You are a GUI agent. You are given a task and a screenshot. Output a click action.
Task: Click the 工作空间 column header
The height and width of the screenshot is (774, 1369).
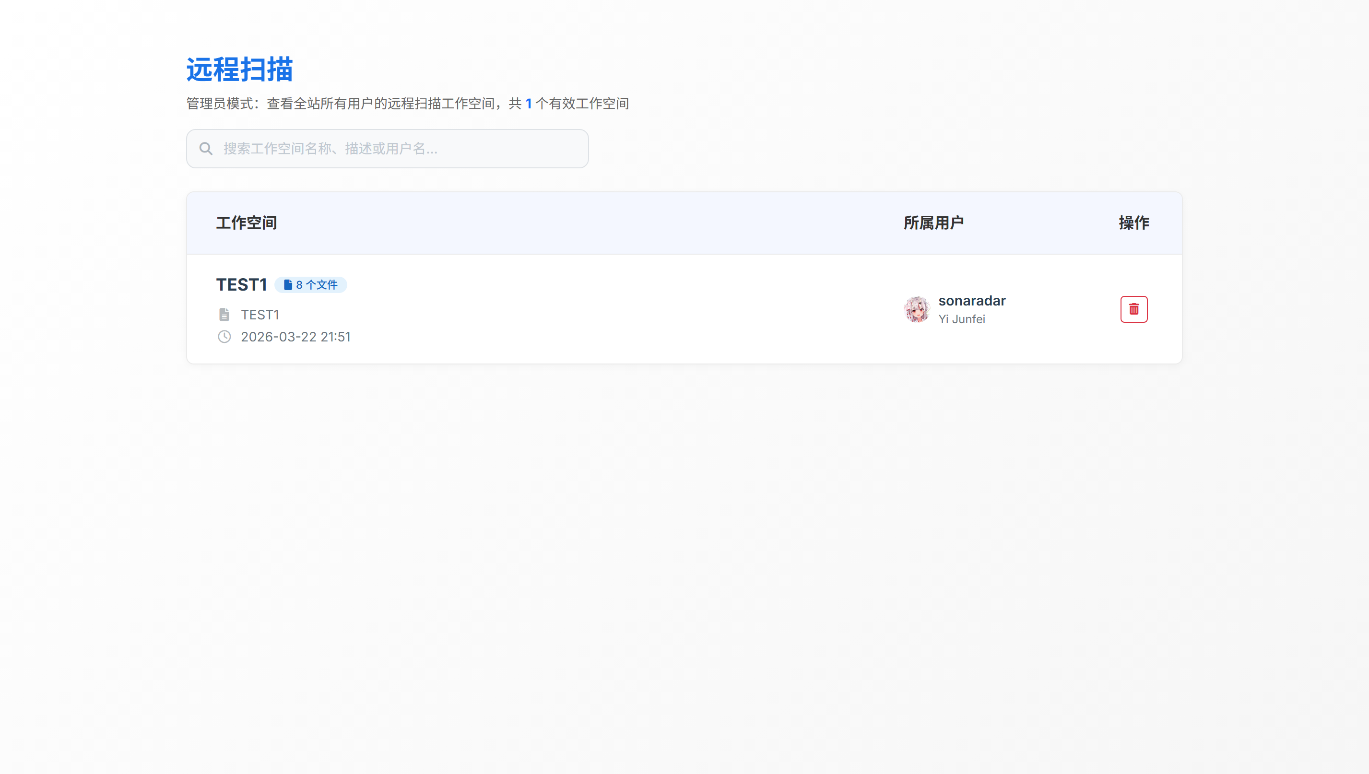(246, 223)
